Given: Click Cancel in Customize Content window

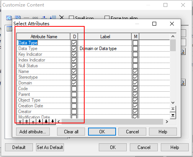Looking at the screenshot, I should pos(144,147).
